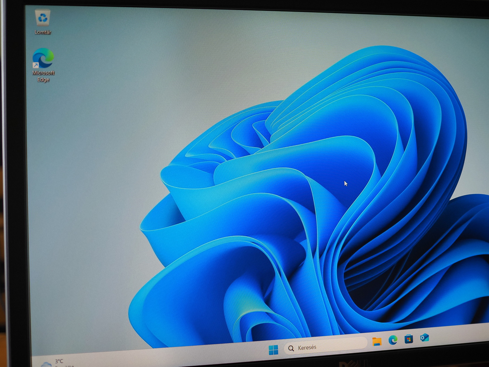Select the Microsoft Edge desktop shortcut

click(43, 58)
